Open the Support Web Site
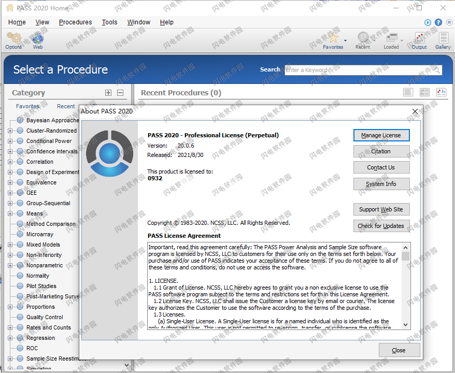Viewport: 455px width, 373px height. point(381,209)
